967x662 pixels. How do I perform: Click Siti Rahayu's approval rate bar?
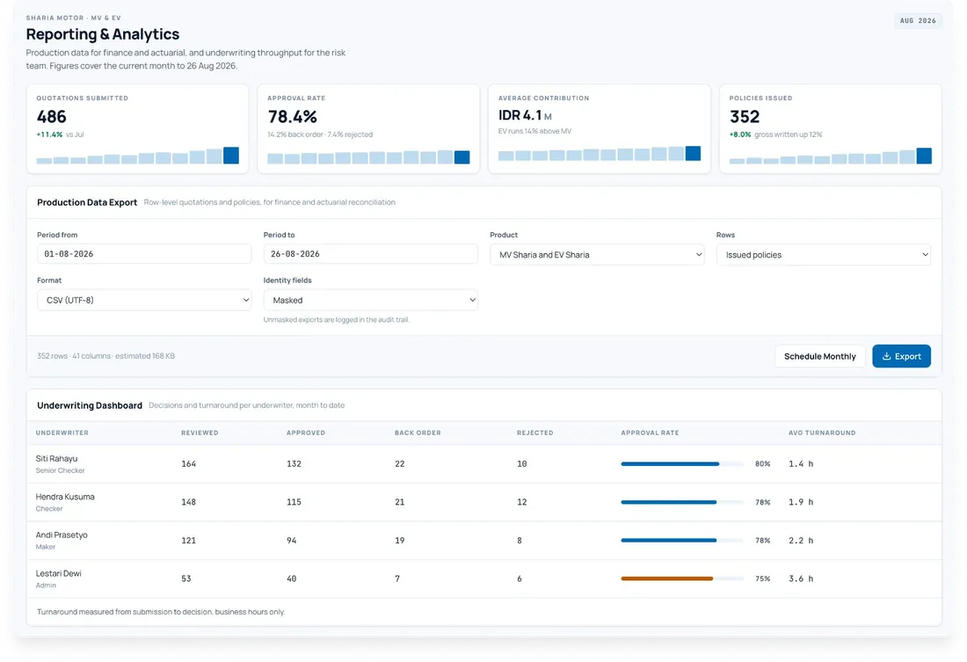pos(681,464)
